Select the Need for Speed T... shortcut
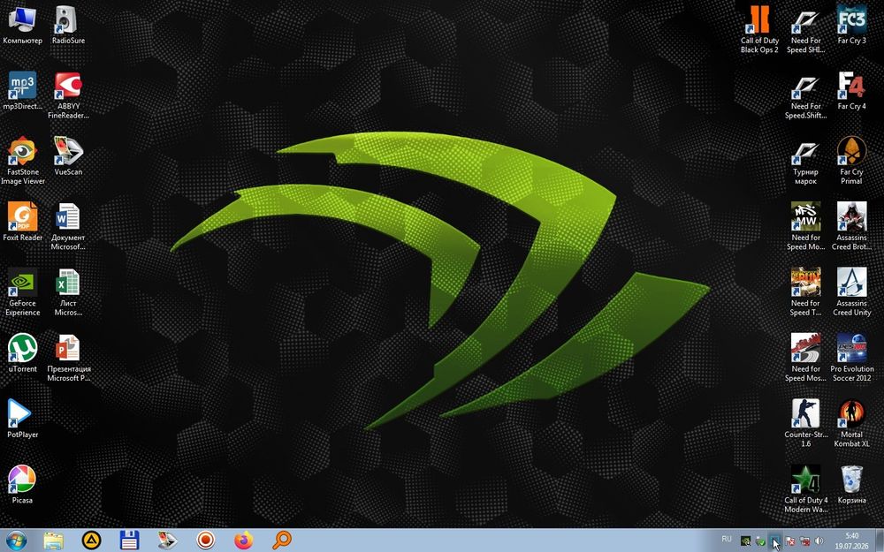Viewport: 884px width, 552px height. click(805, 291)
